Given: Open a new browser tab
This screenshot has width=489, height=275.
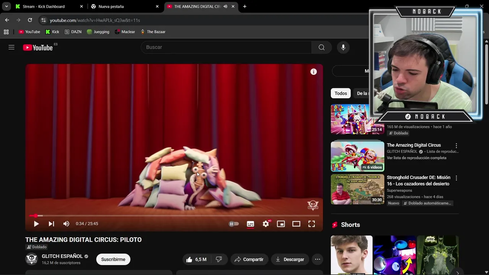Looking at the screenshot, I should (244, 6).
